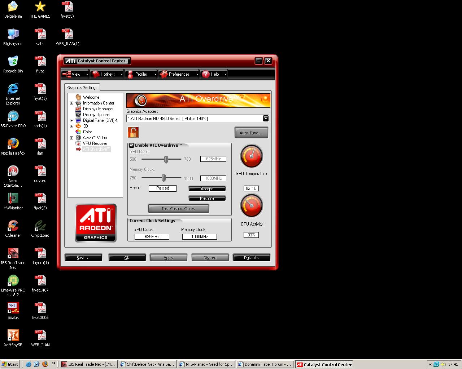Click the OK button
Image resolution: width=462 pixels, height=369 pixels.
(x=127, y=258)
